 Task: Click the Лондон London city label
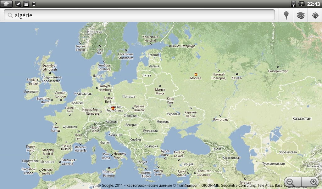tap(61, 94)
